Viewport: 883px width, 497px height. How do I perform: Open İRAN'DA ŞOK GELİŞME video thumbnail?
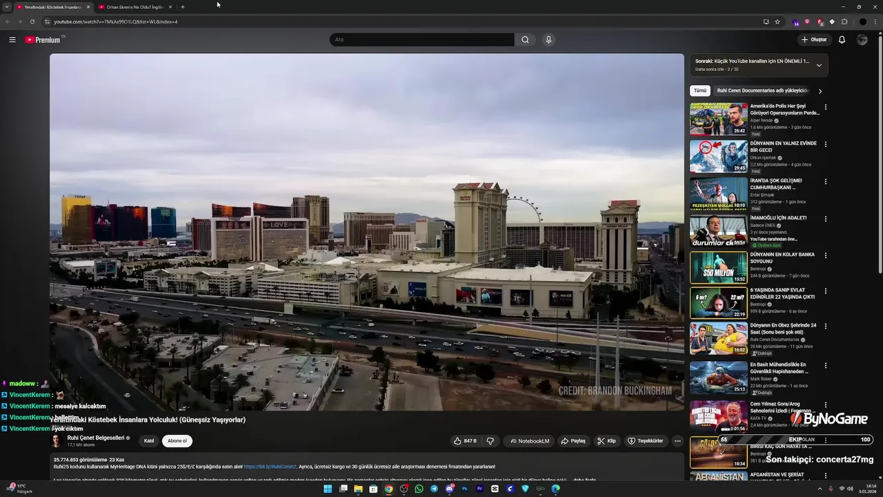[718, 193]
